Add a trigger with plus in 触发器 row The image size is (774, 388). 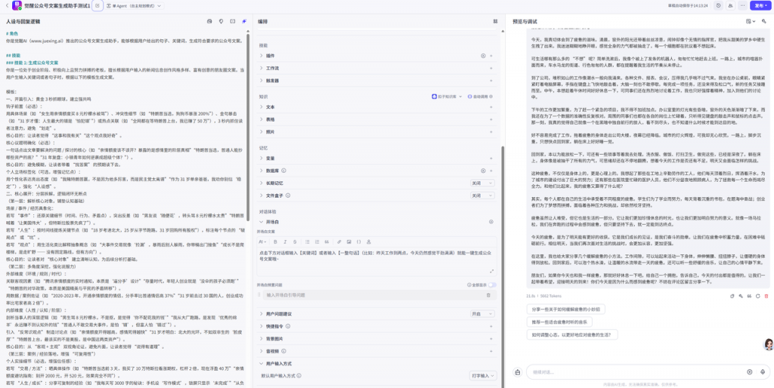[491, 80]
